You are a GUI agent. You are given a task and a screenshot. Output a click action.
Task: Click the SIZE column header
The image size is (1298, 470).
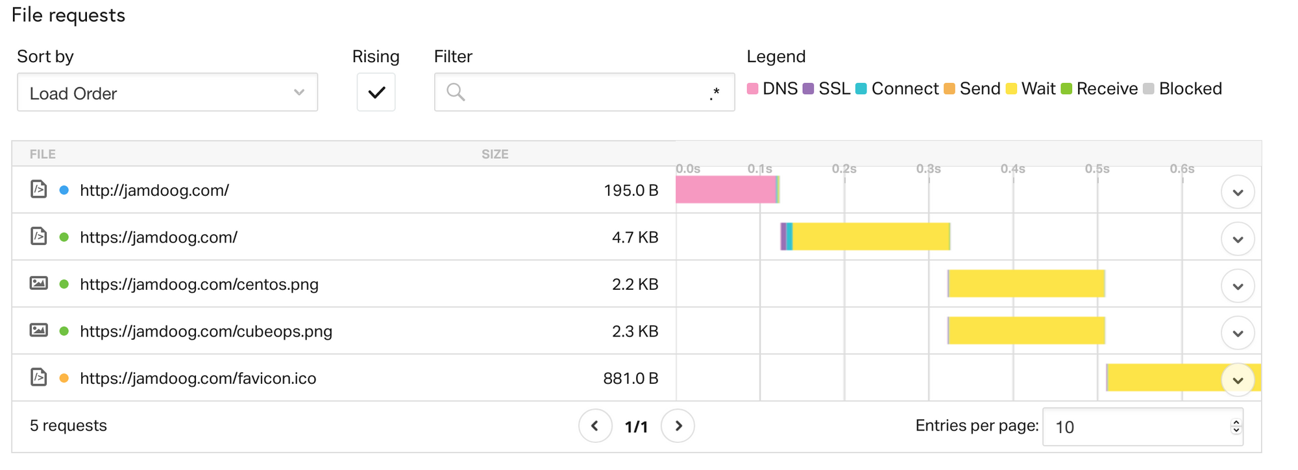tap(495, 154)
